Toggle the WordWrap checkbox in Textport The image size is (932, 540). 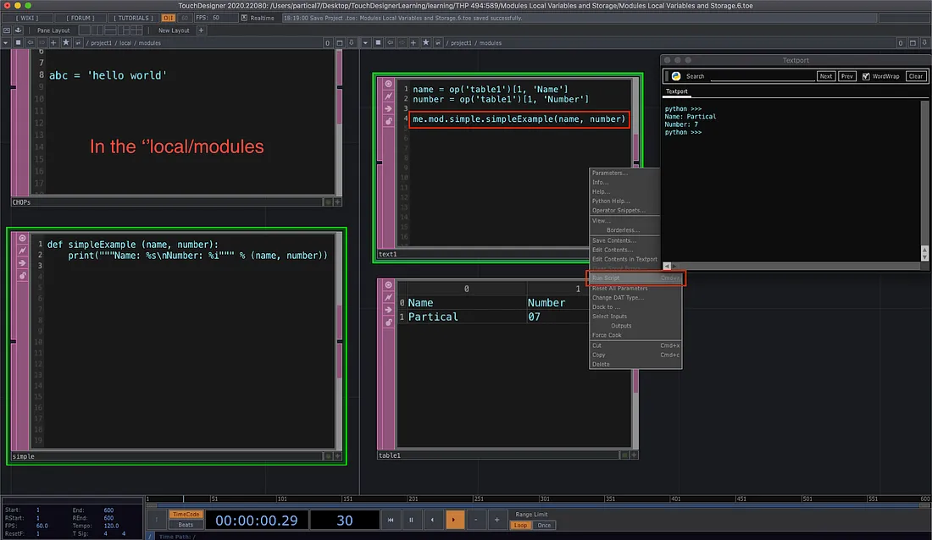866,76
